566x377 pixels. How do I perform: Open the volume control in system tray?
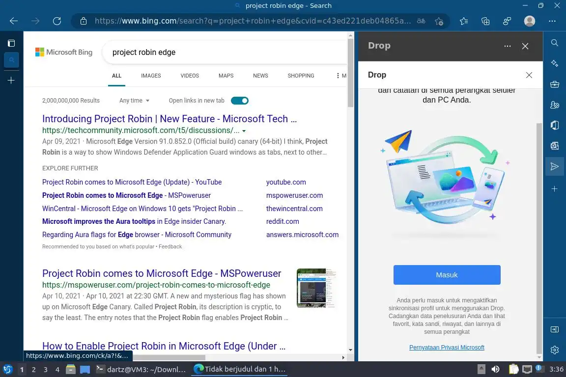pos(495,370)
